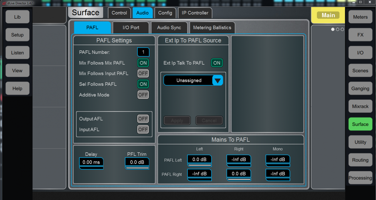Open the Mixrack screen

[360, 106]
